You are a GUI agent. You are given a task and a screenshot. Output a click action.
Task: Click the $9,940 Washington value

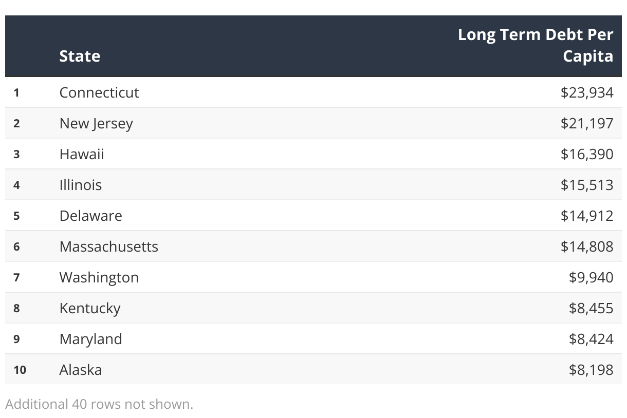591,277
